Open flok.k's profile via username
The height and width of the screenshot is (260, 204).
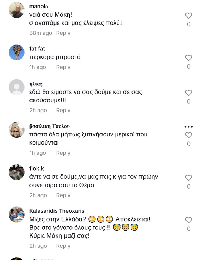point(37,169)
